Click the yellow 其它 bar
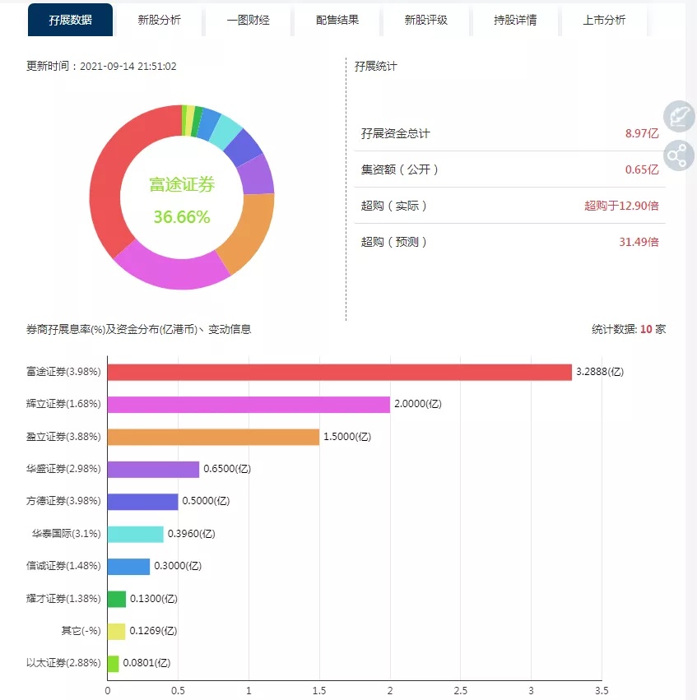The image size is (697, 700). (117, 631)
